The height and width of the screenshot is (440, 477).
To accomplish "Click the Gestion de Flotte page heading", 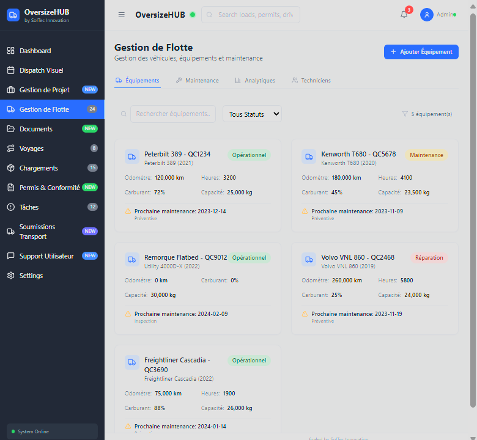I will click(x=153, y=48).
